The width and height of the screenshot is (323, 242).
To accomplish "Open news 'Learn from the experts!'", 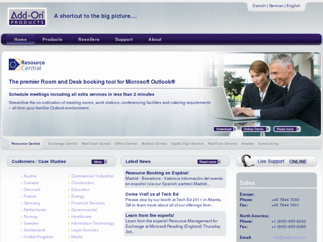I will (150, 215).
